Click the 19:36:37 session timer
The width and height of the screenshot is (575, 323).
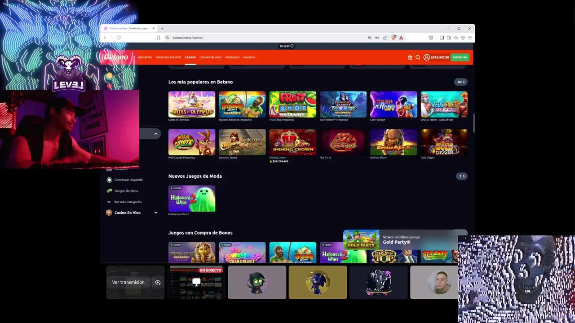click(x=286, y=46)
